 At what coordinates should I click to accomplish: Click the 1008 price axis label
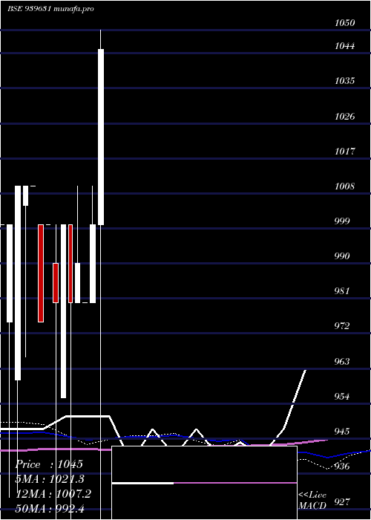344,186
